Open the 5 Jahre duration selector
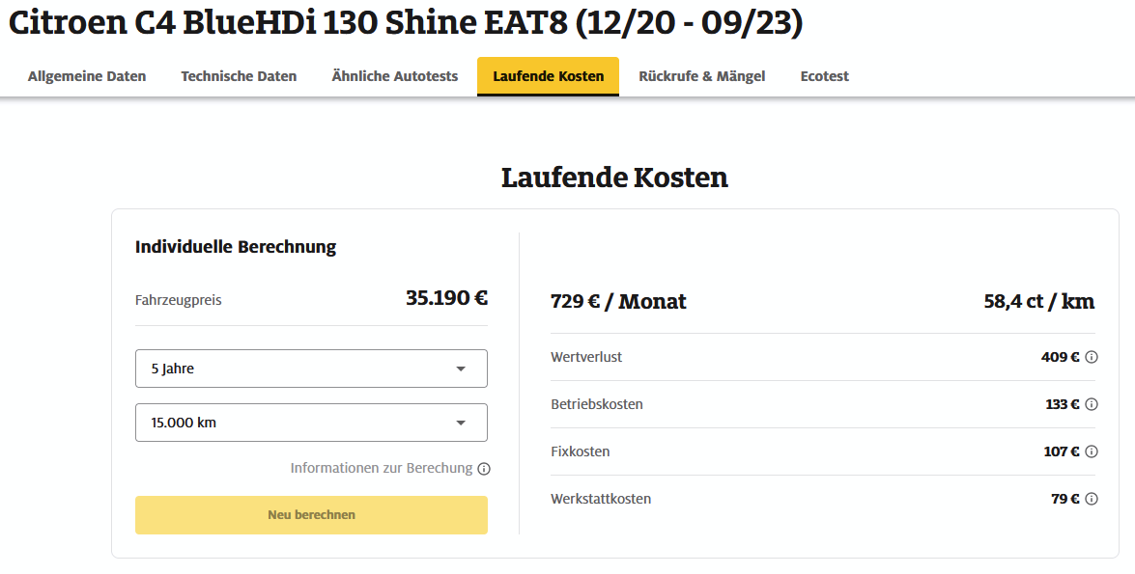 click(311, 369)
